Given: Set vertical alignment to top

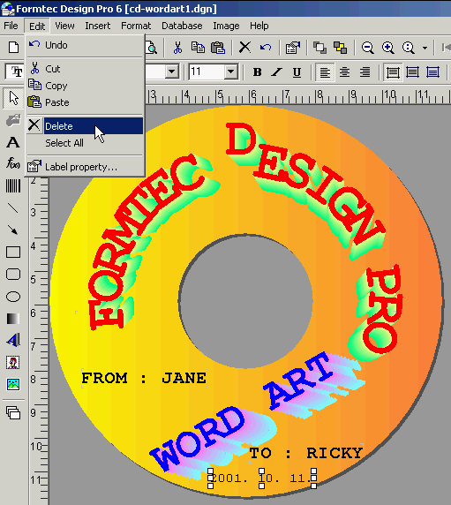Looking at the screenshot, I should 393,72.
